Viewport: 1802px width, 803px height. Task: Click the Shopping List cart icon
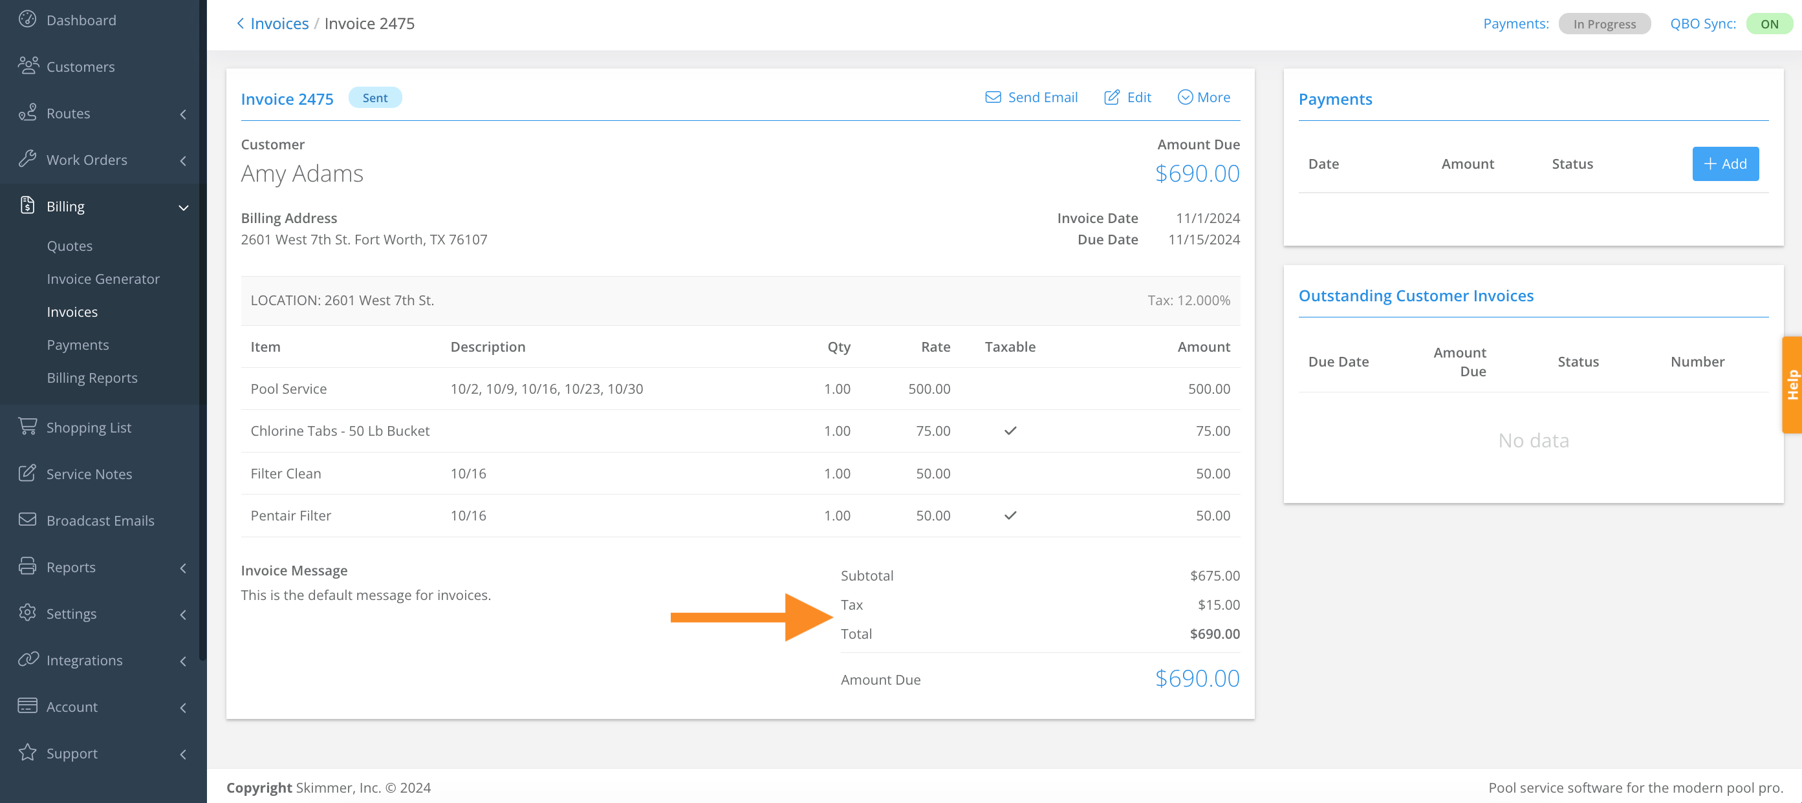[28, 426]
